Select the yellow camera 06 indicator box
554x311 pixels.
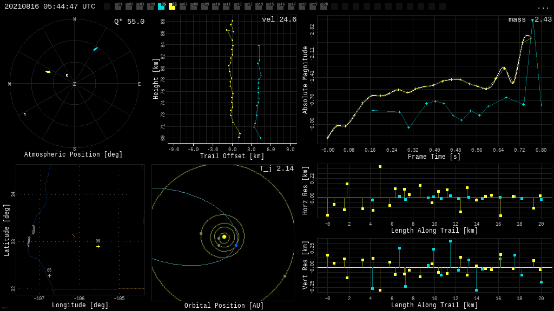172,6
